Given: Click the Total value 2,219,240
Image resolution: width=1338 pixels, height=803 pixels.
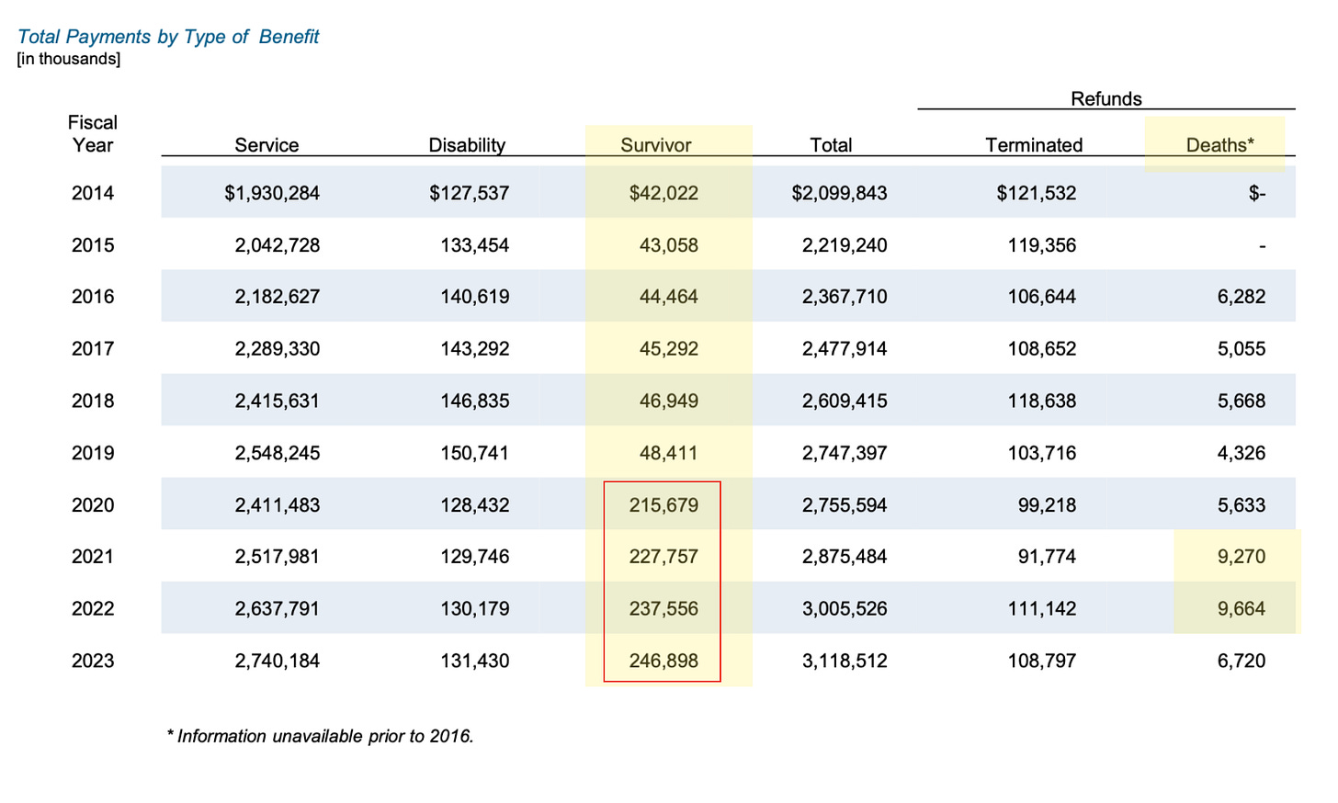Looking at the screenshot, I should pos(845,245).
